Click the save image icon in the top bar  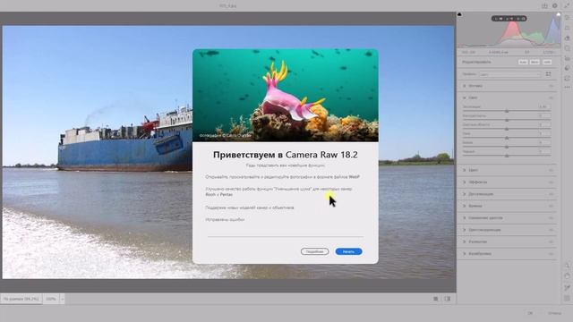click(544, 6)
